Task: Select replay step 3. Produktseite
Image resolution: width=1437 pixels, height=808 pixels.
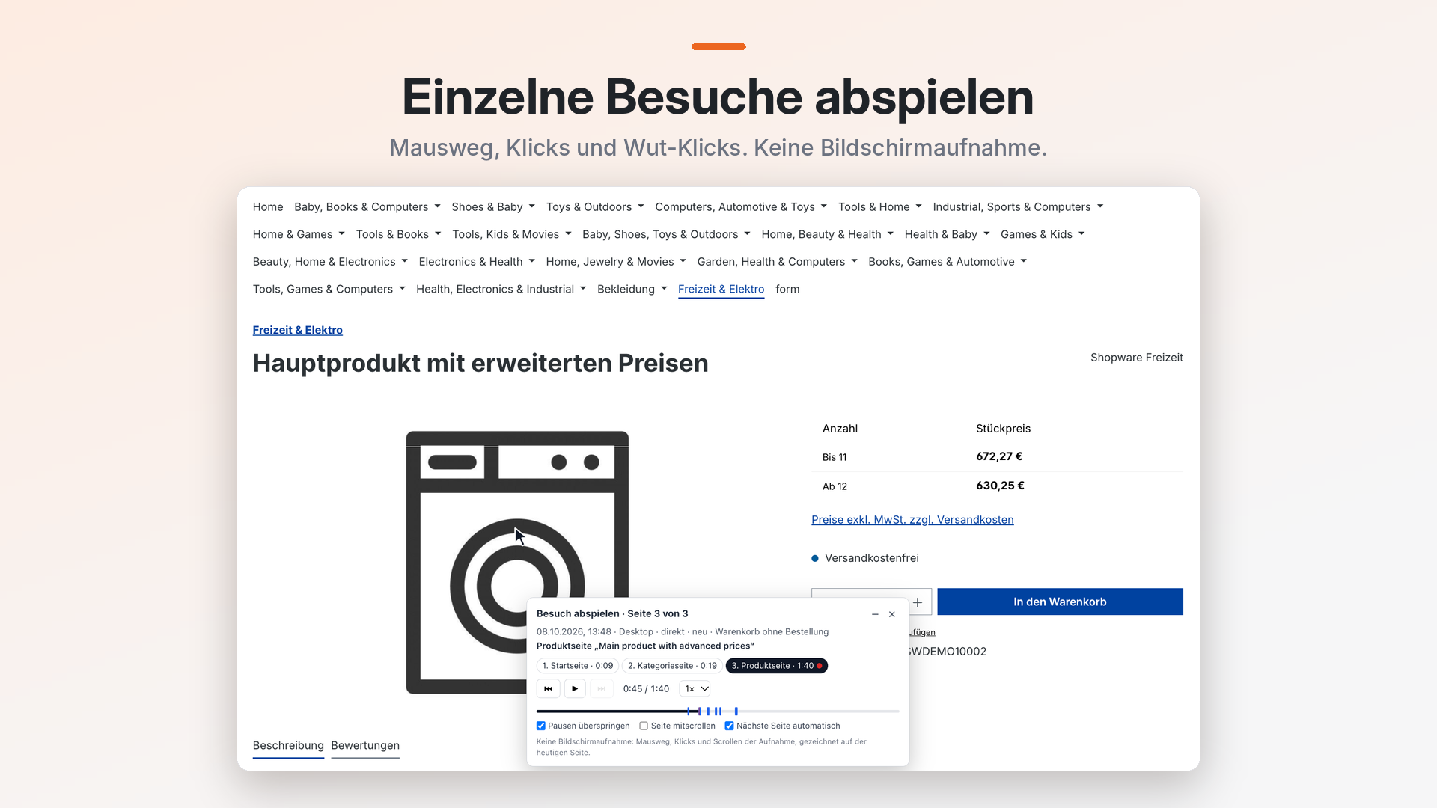Action: pyautogui.click(x=777, y=666)
